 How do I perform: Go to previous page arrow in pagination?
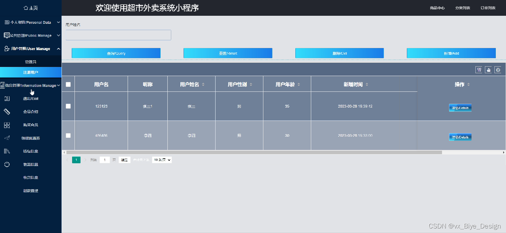coord(67,160)
